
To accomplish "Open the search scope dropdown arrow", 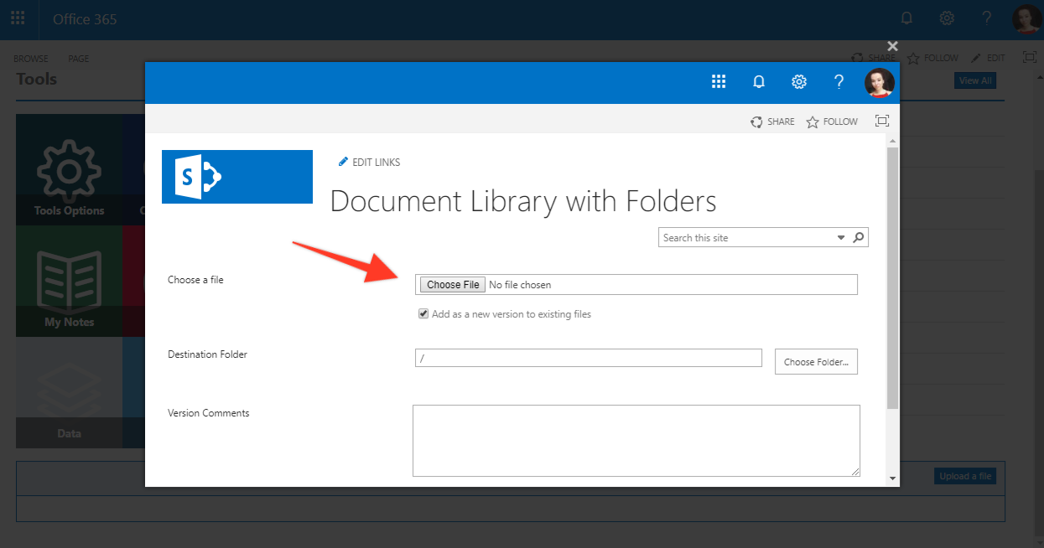I will (x=840, y=237).
